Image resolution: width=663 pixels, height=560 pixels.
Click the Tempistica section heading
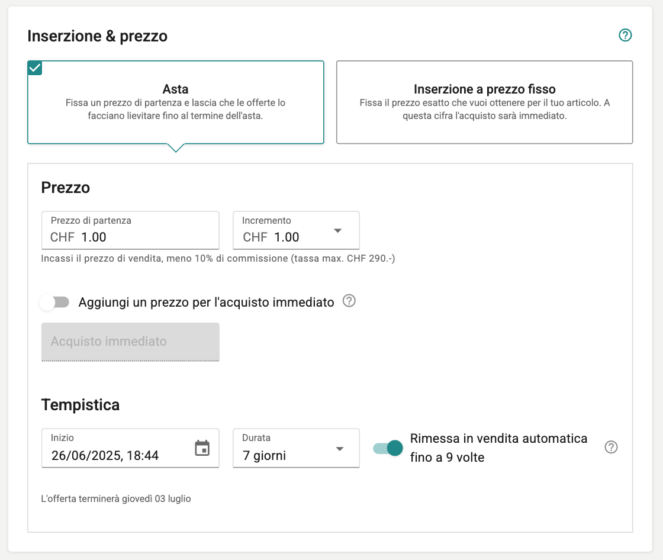(x=81, y=405)
